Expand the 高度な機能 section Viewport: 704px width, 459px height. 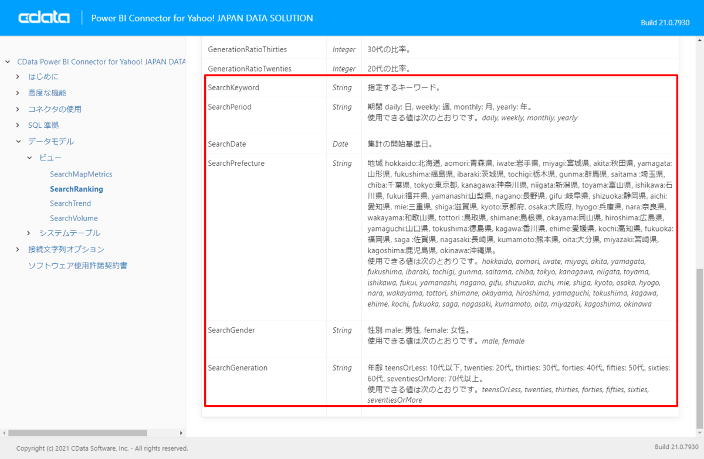coord(18,93)
